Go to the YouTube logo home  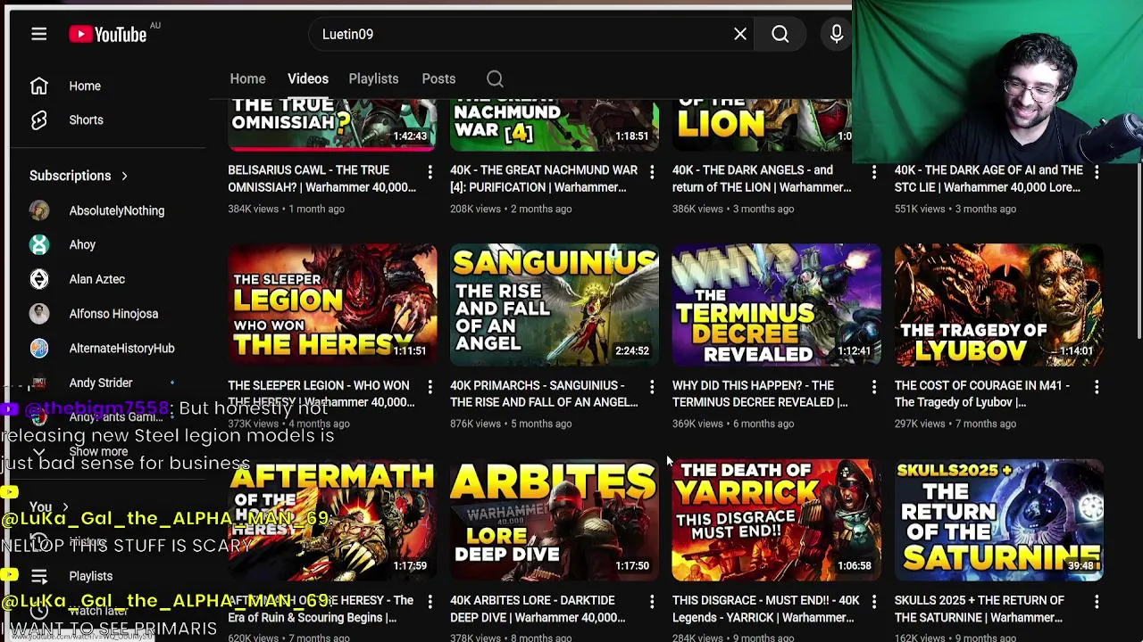[108, 34]
